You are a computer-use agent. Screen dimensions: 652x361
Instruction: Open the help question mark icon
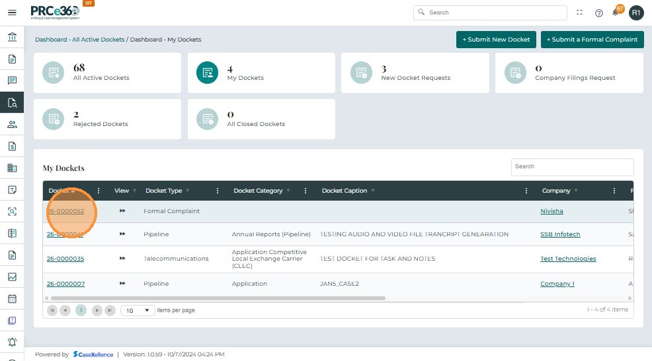point(599,13)
